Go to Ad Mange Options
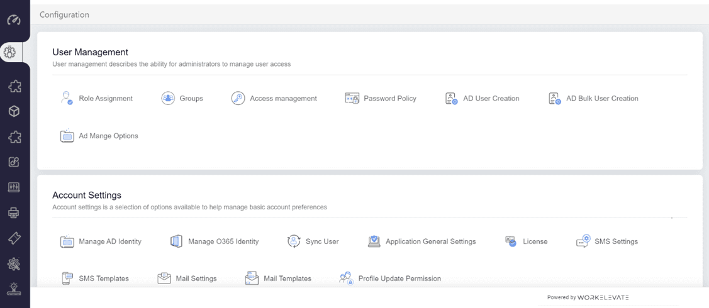The width and height of the screenshot is (709, 308). pyautogui.click(x=108, y=136)
